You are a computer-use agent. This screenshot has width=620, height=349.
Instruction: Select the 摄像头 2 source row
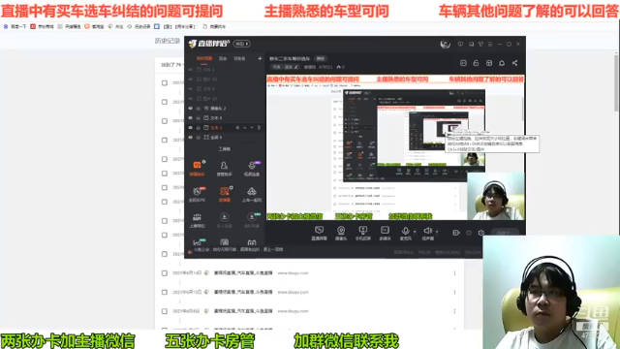225,108
